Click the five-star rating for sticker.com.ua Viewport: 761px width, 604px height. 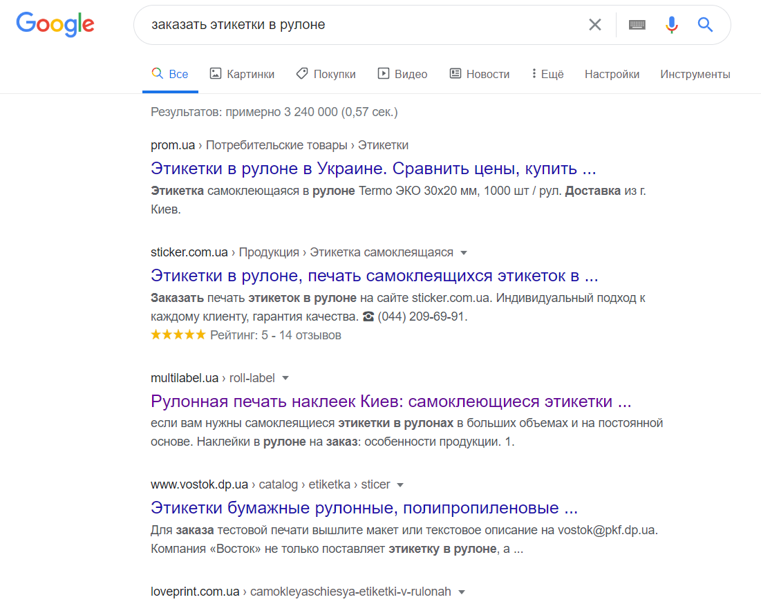coord(178,335)
